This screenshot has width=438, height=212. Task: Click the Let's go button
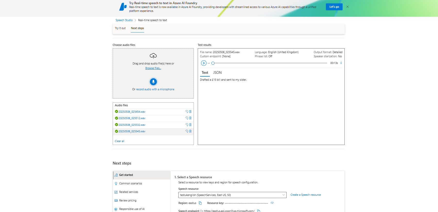334,7
